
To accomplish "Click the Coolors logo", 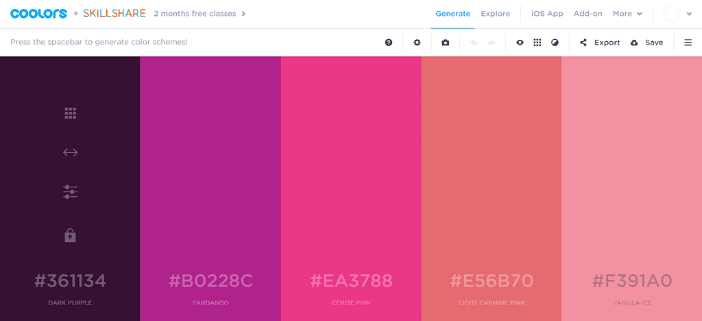I will (39, 14).
